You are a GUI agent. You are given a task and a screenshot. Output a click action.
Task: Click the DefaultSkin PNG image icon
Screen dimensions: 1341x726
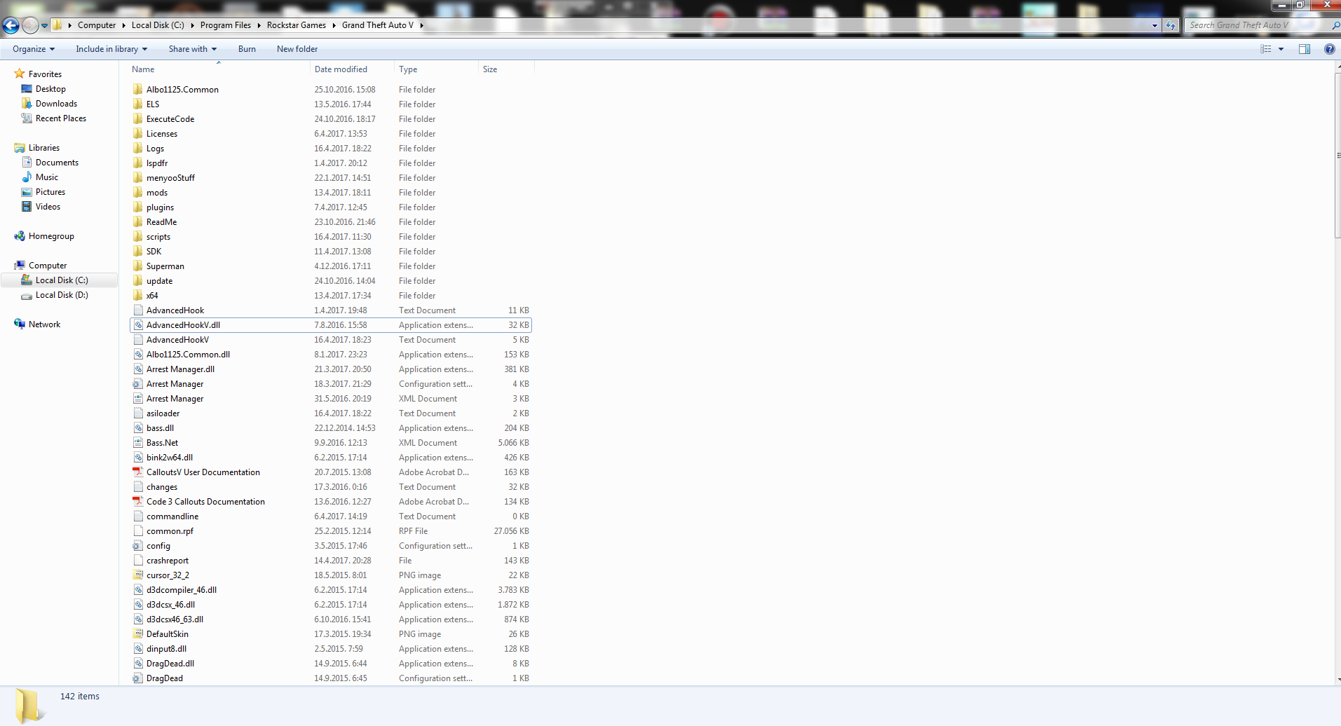coord(138,633)
